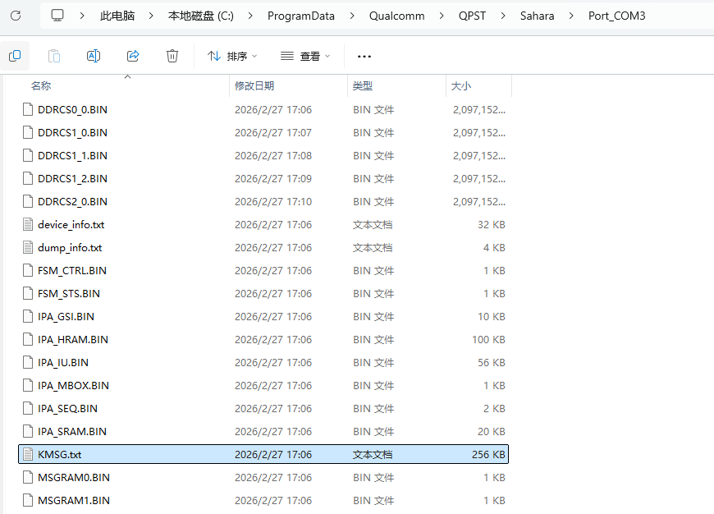Expand chevron after 本地磁盘 (C:) breadcrumb

coord(250,16)
